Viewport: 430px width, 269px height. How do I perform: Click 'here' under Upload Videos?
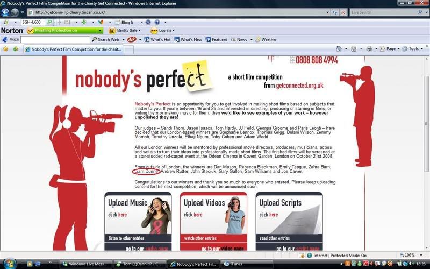click(198, 215)
